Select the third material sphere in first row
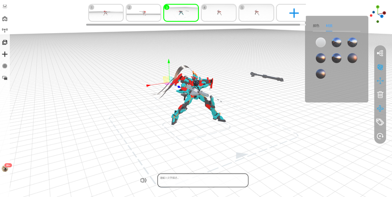 point(352,42)
